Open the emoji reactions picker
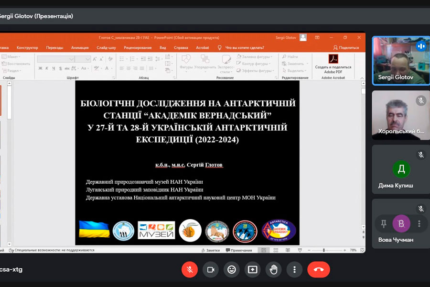 click(231, 269)
